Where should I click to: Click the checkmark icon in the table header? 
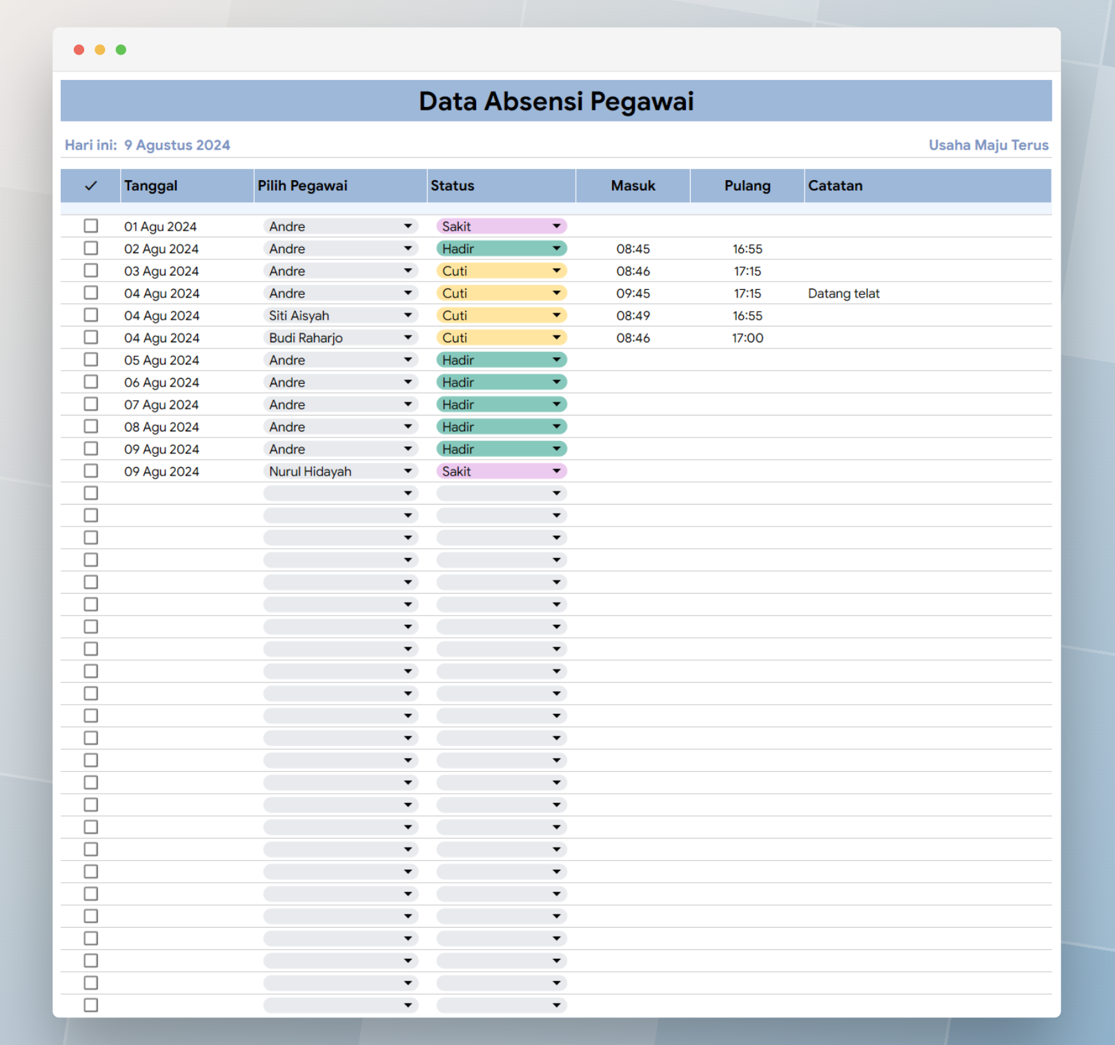90,186
